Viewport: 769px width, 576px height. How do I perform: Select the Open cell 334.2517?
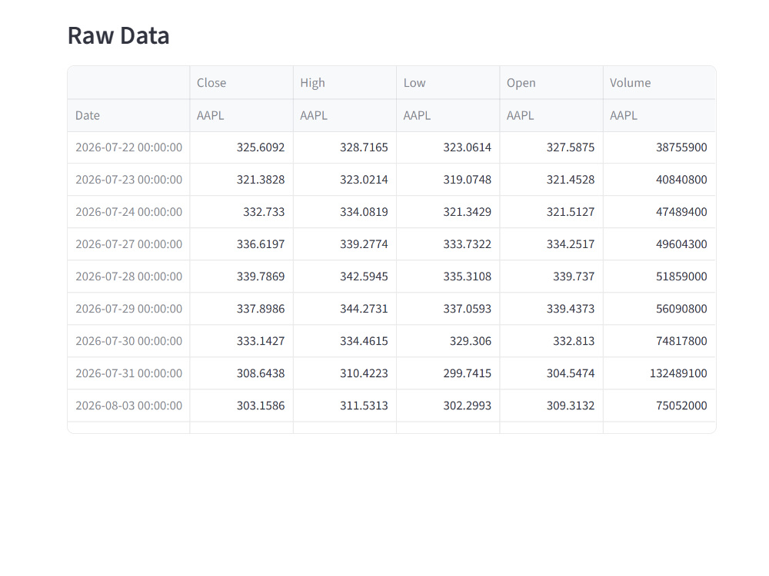[551, 244]
